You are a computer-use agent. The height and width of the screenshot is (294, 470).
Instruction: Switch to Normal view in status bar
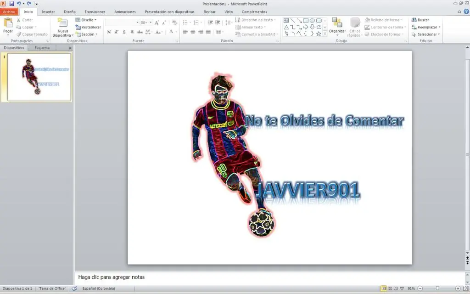[383, 288]
